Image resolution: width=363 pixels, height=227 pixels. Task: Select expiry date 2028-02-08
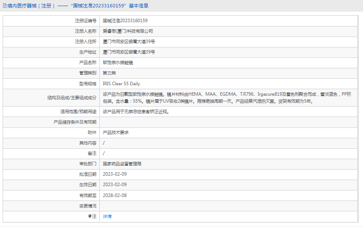click(x=115, y=195)
